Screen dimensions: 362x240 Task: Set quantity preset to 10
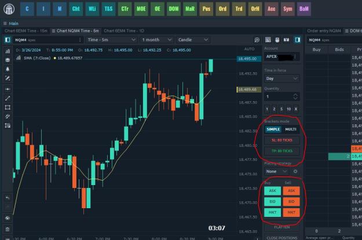coord(288,109)
